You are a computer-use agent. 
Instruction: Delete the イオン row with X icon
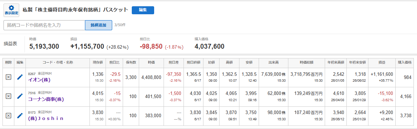[x=8, y=77]
